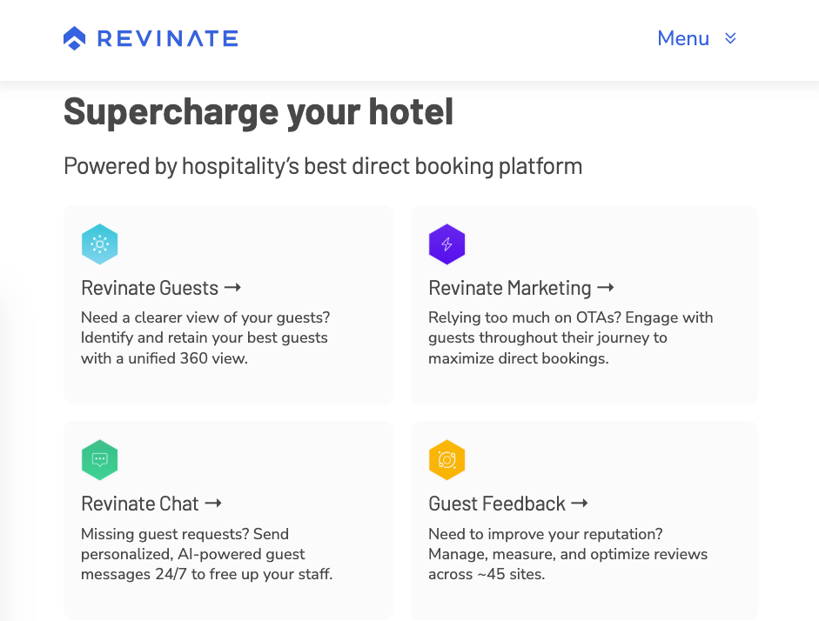Click the Supercharge your hotel headline

click(258, 111)
